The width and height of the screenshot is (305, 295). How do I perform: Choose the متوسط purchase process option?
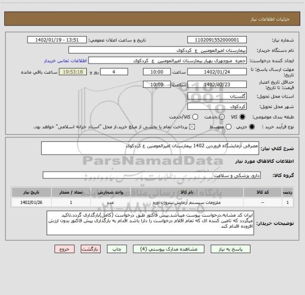pos(228,127)
